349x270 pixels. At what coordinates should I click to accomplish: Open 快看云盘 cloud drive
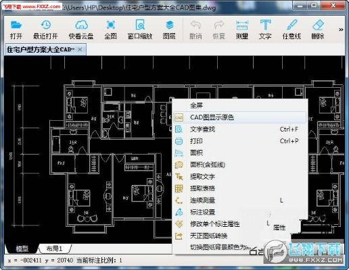tap(81, 30)
